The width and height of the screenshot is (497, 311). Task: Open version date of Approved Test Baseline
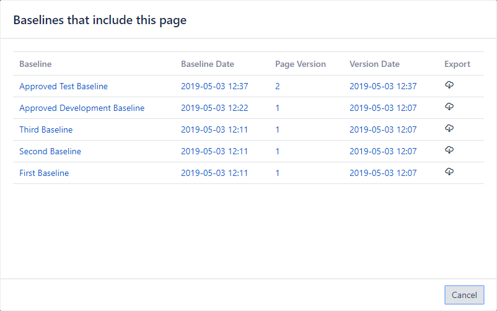[x=383, y=87]
